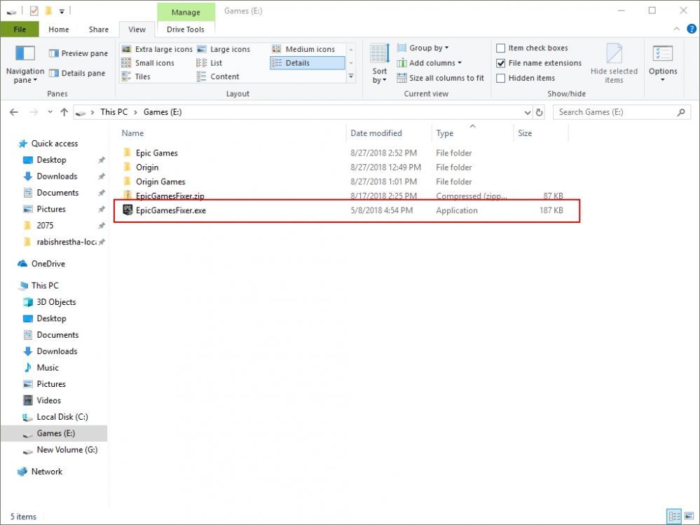Switch to Small icons layout
The height and width of the screenshot is (525, 700).
pyautogui.click(x=148, y=63)
